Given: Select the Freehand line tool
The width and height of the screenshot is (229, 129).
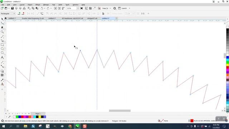Looking at the screenshot, I should pos(2,37).
